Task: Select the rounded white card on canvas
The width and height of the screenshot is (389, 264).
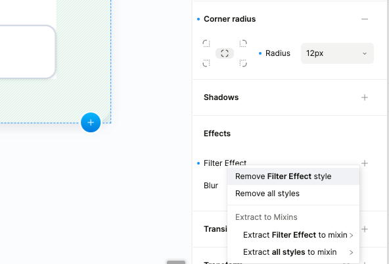Action: point(28,52)
